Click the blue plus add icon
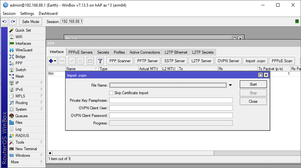Image resolution: width=301 pixels, height=168 pixels. coord(51,61)
